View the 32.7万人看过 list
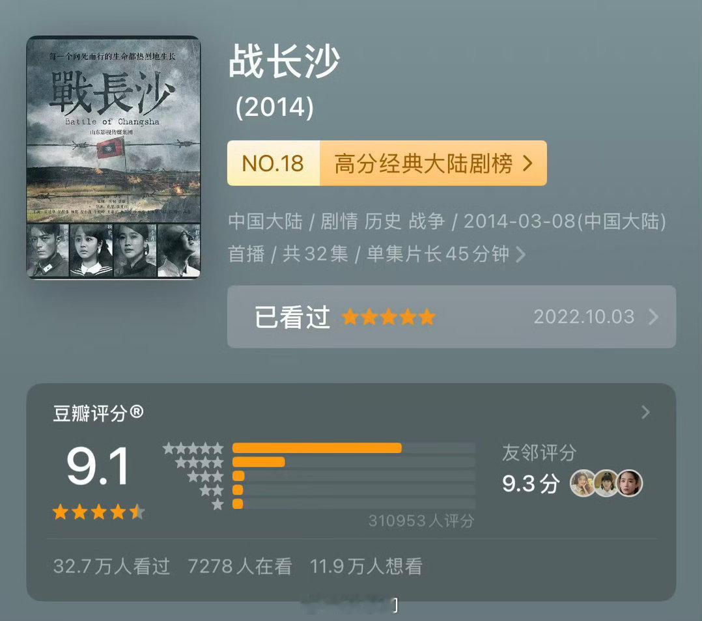The height and width of the screenshot is (621, 702). pyautogui.click(x=111, y=566)
